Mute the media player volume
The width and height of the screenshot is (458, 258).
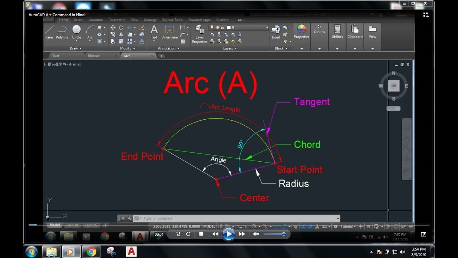256,234
